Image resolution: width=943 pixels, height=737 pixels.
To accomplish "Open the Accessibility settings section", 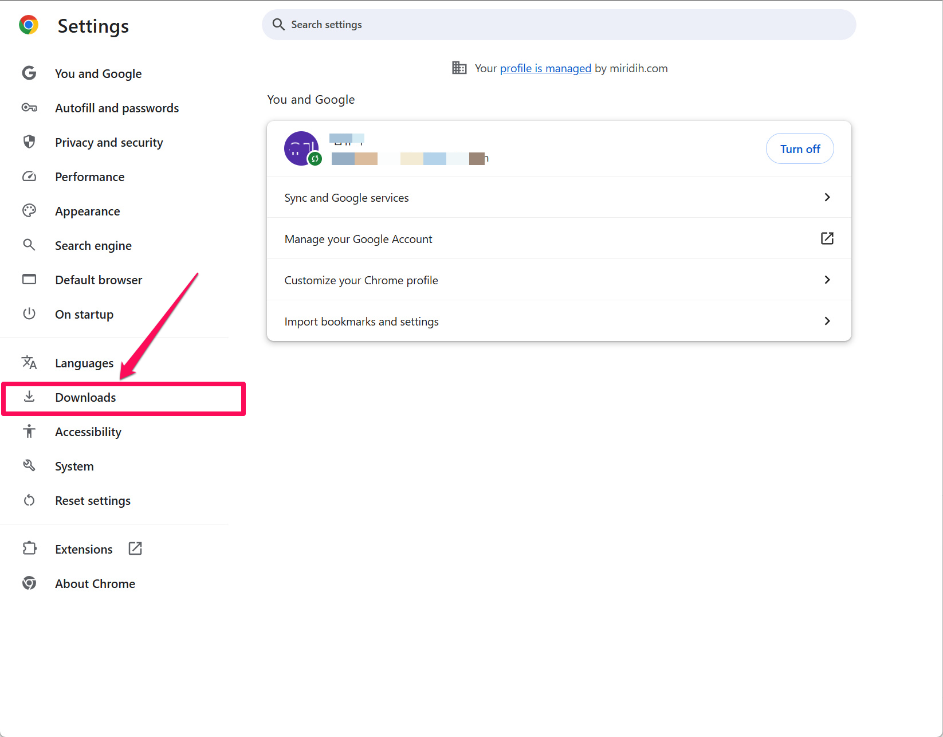I will point(88,432).
